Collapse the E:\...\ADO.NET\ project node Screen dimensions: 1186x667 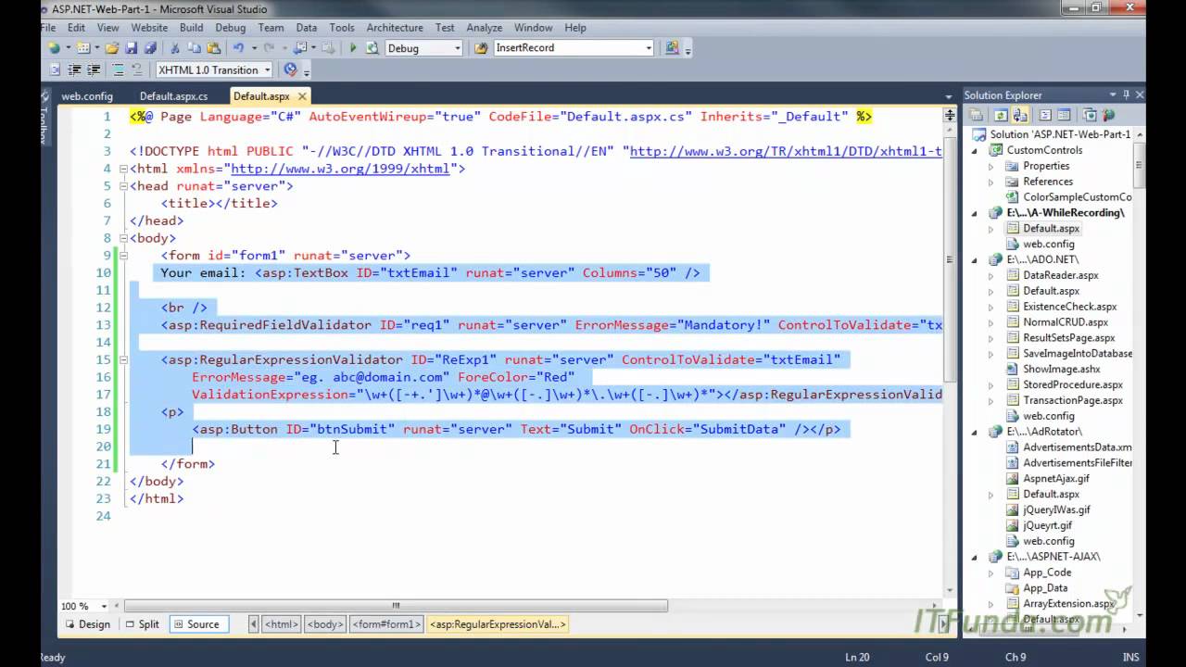(974, 259)
